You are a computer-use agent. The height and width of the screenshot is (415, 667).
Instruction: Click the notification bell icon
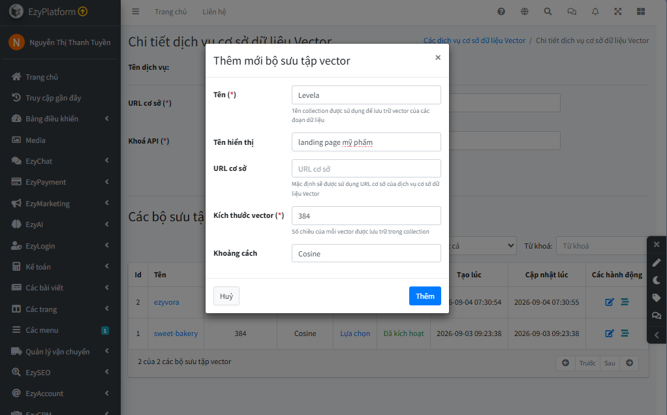[595, 12]
